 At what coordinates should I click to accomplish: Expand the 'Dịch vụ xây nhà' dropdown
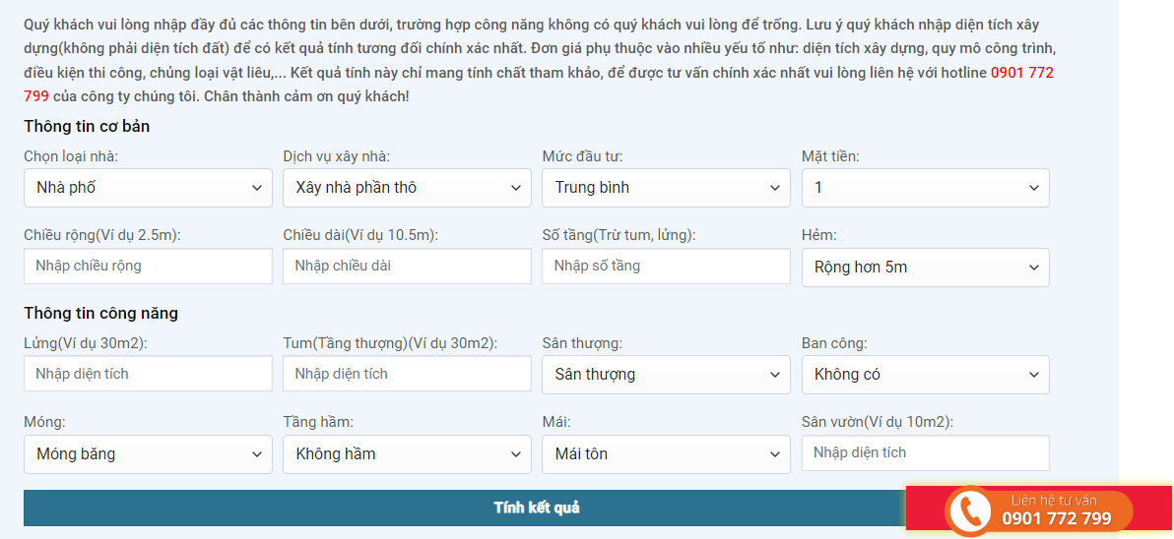tap(407, 188)
